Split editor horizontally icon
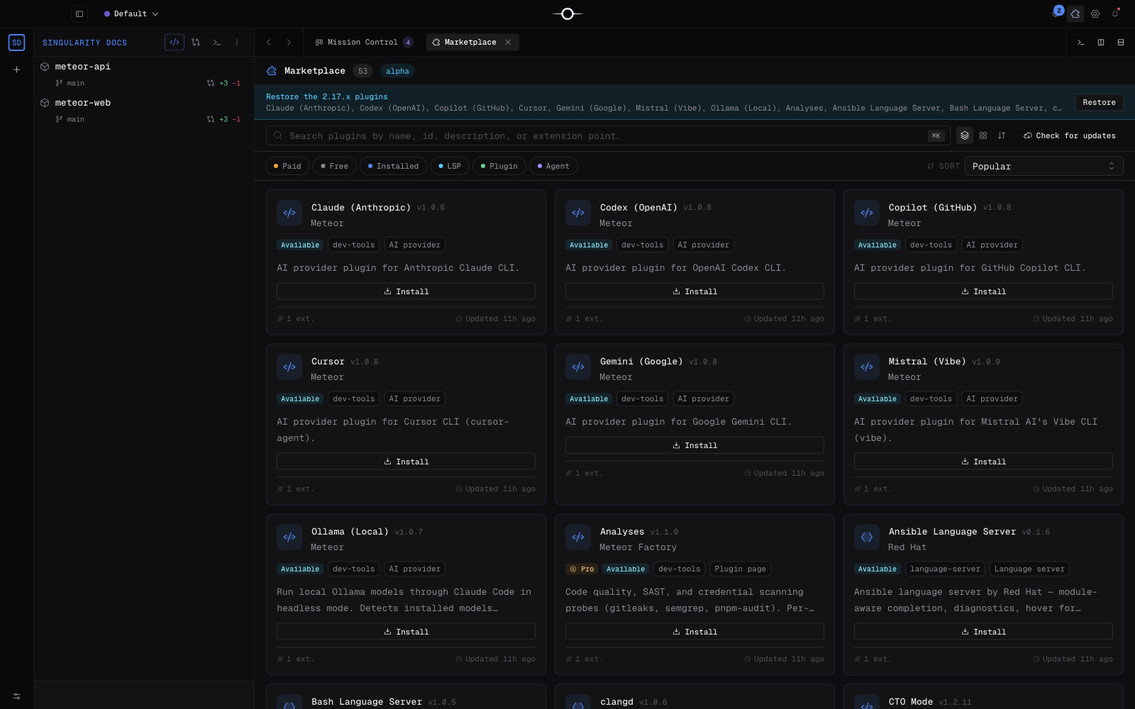Screen dimensions: 1135x709 pos(1121,43)
